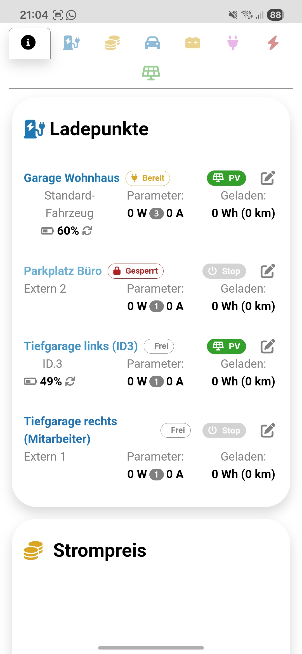Open the coins electricity price tab
The width and height of the screenshot is (302, 654).
pyautogui.click(x=112, y=43)
